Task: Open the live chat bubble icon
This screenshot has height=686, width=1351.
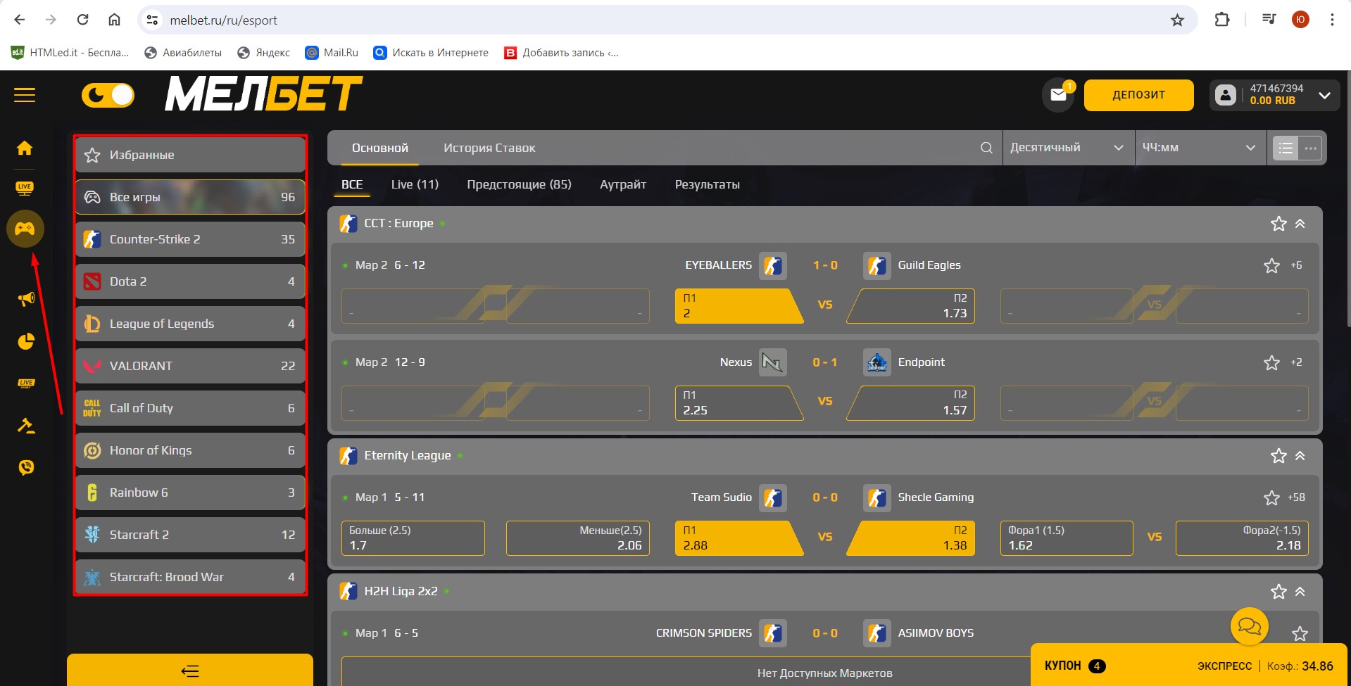Action: [x=1250, y=625]
